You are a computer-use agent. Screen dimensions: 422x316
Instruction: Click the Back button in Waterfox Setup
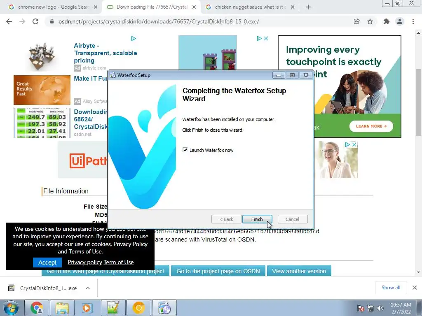tap(226, 219)
